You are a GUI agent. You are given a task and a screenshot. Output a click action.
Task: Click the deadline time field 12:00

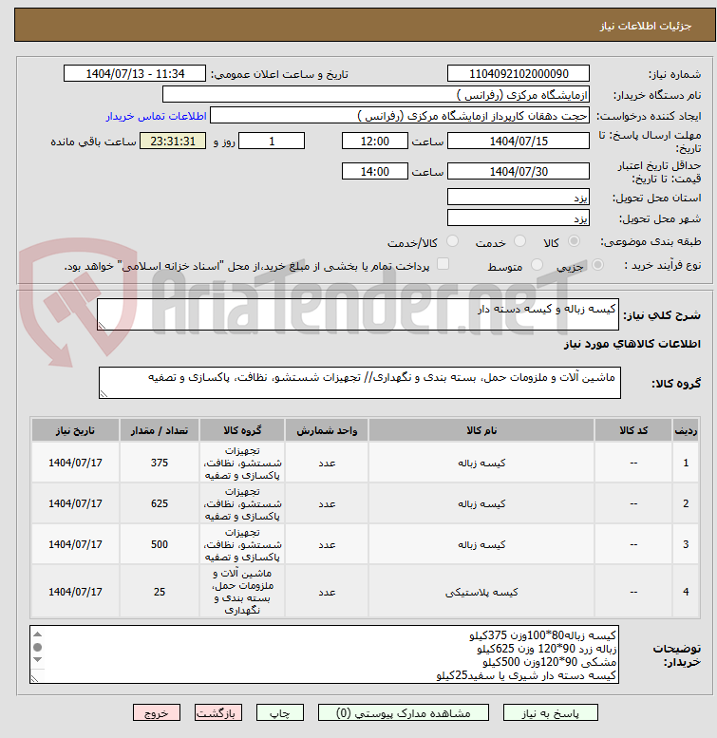click(x=374, y=141)
